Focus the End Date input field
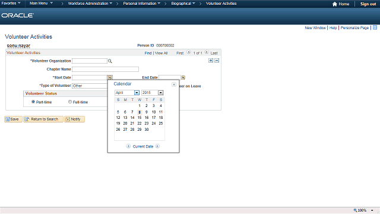The width and height of the screenshot is (380, 214). pyautogui.click(x=170, y=77)
